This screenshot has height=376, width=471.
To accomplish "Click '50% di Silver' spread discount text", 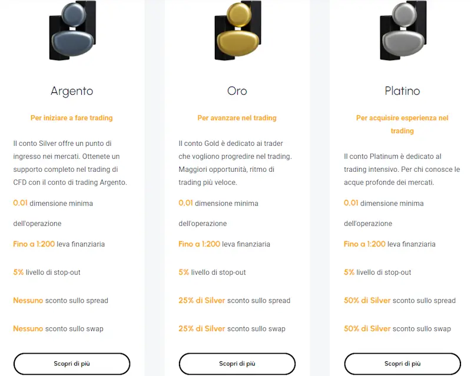I will coord(367,300).
